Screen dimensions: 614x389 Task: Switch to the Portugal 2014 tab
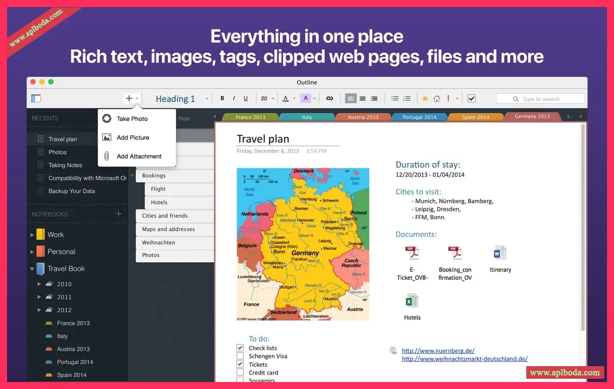click(x=419, y=117)
